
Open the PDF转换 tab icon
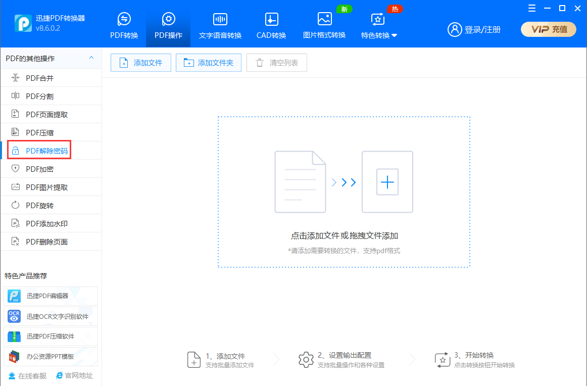[x=124, y=20]
